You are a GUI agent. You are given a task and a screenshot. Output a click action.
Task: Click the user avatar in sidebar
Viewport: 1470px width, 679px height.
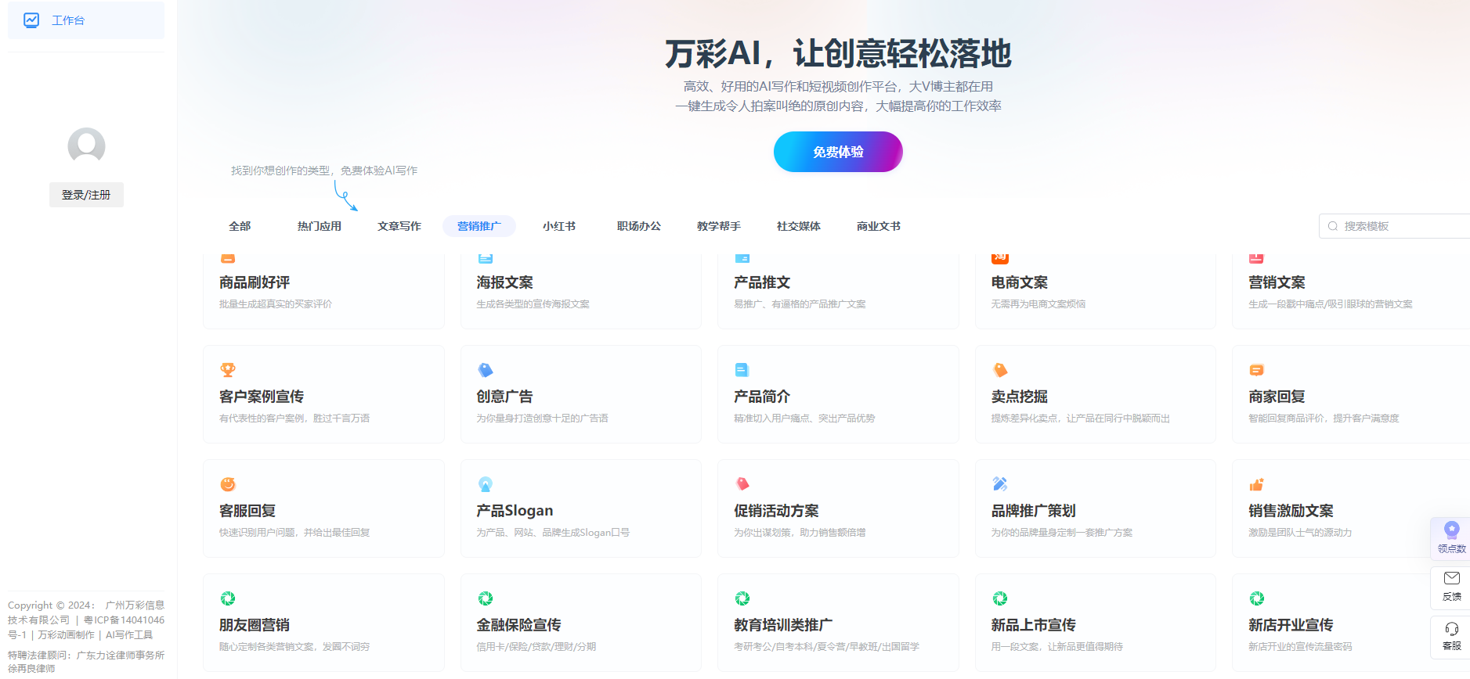(86, 146)
